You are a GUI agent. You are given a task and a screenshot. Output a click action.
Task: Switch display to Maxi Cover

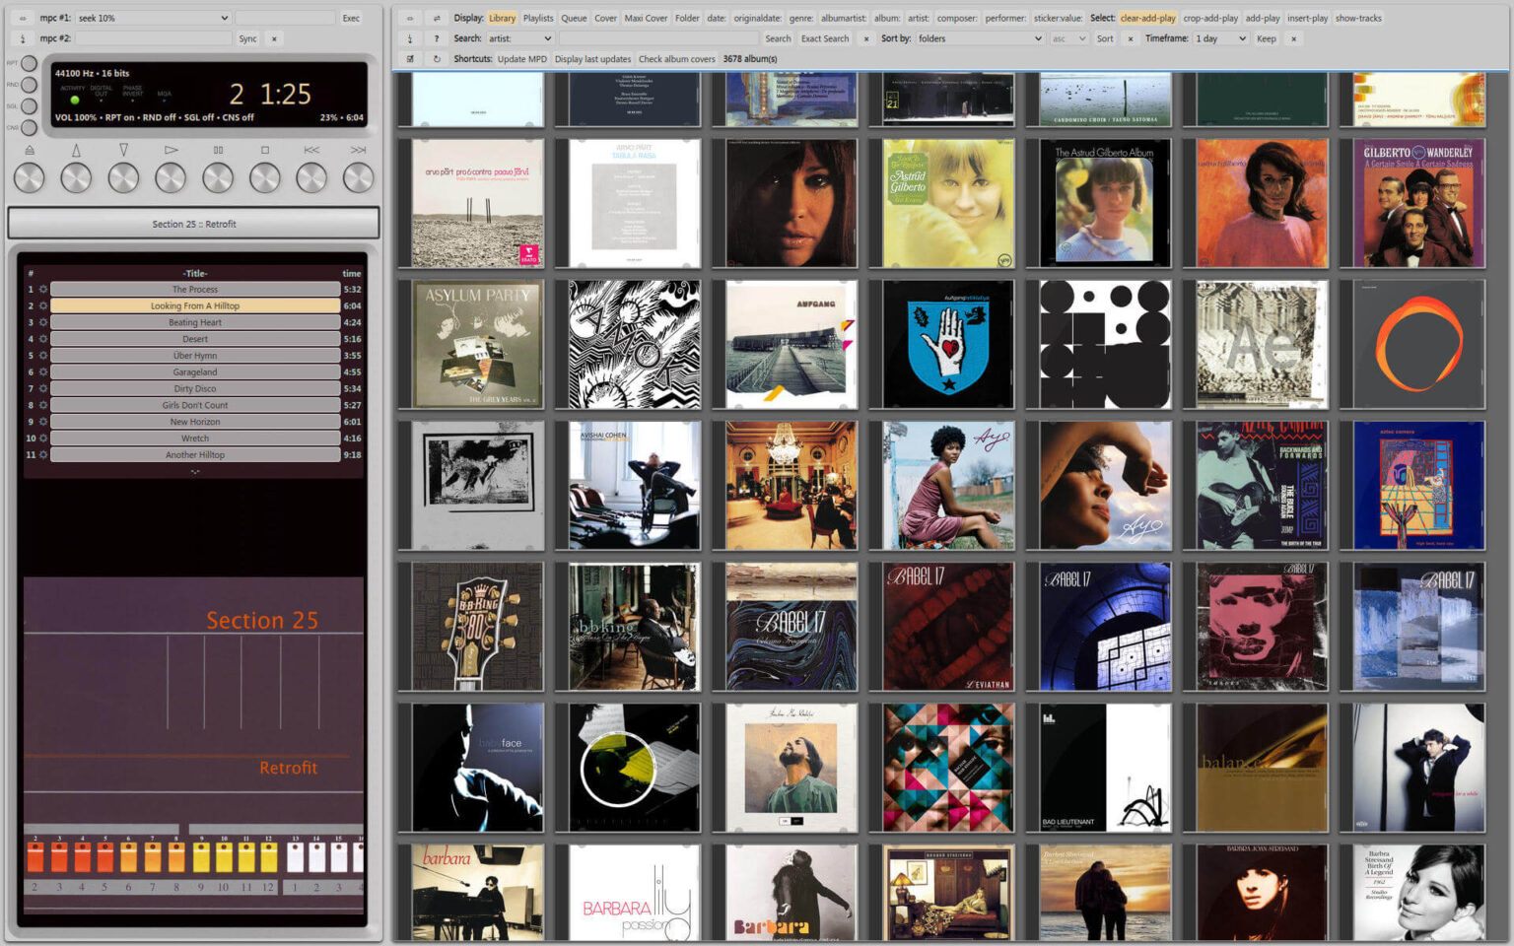[646, 18]
